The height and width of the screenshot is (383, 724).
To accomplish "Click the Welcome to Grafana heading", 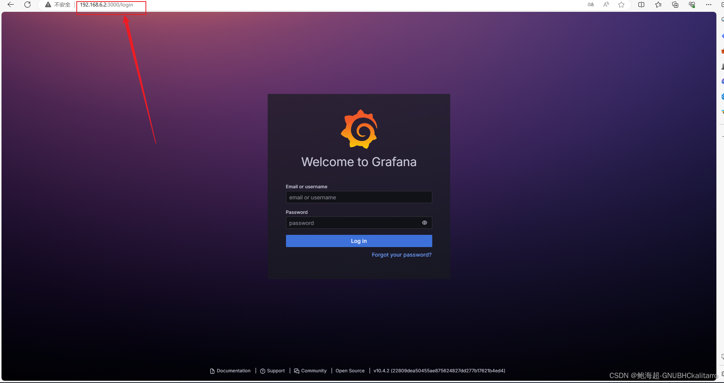I will point(359,162).
